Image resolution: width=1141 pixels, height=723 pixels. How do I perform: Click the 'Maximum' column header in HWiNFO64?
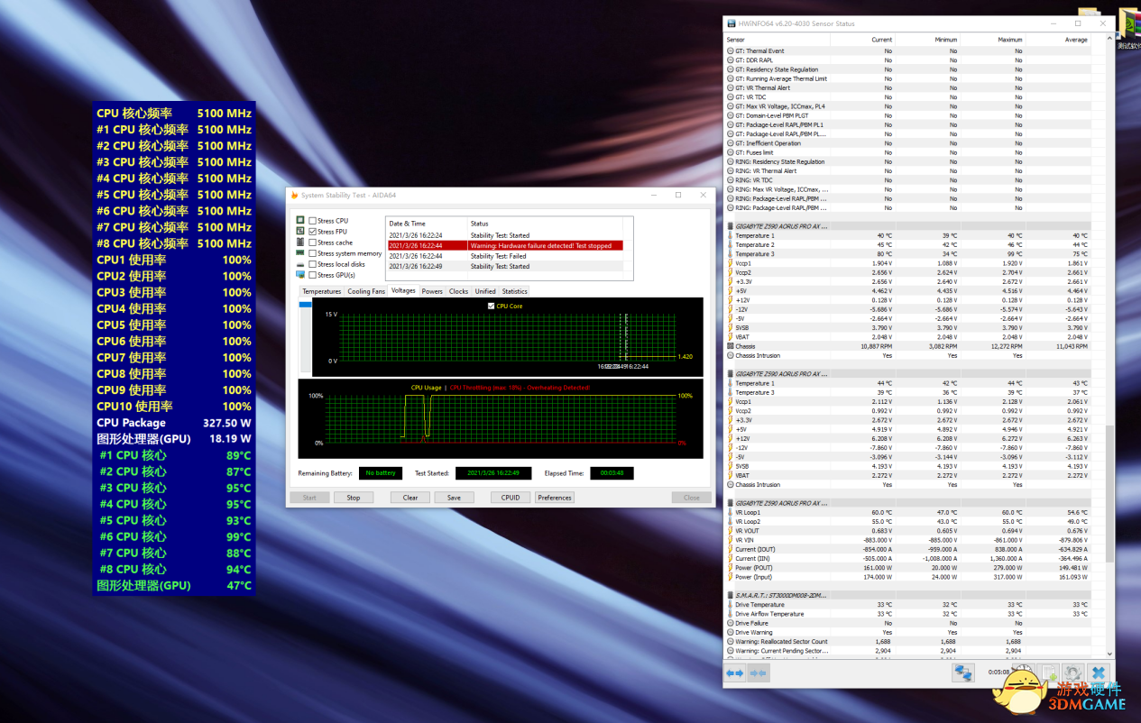pyautogui.click(x=992, y=40)
